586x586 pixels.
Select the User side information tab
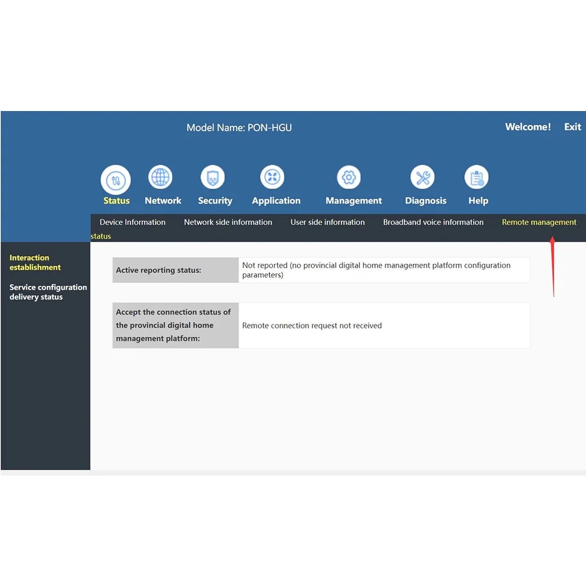pos(327,222)
